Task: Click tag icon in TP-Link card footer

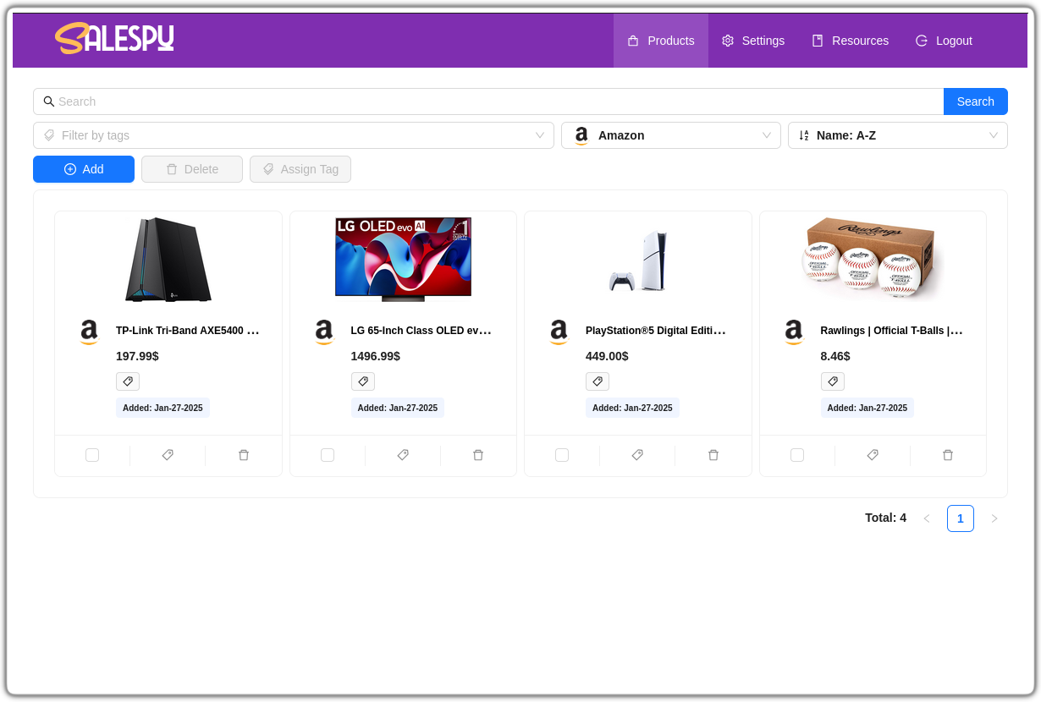Action: coord(168,455)
